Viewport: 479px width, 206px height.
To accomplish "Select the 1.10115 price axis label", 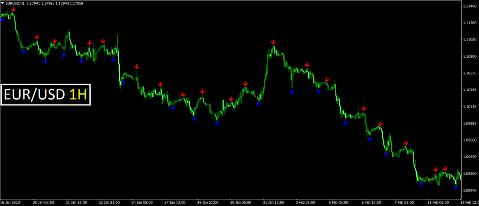I will [x=471, y=107].
